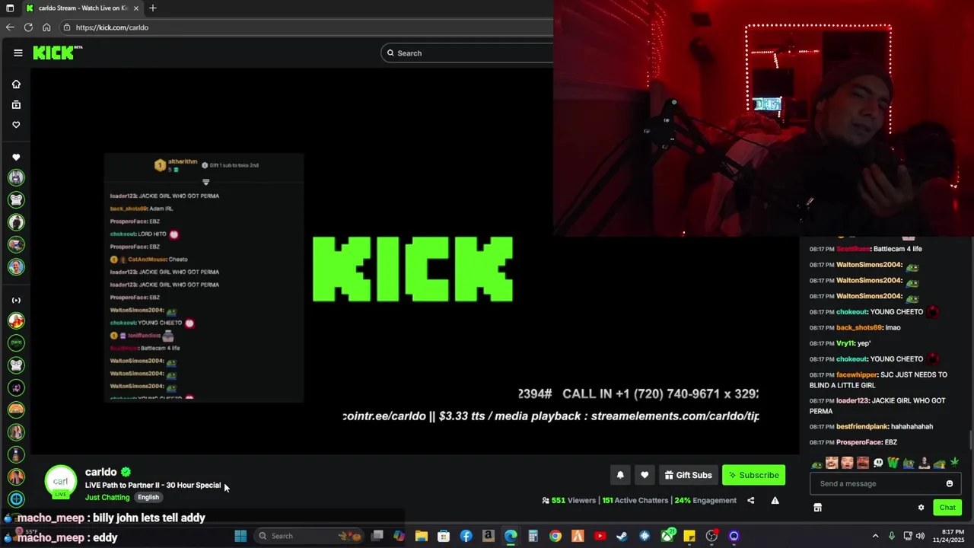This screenshot has height=548, width=974.
Task: Click the carldo avatar with LIVE badge
Action: (x=61, y=482)
